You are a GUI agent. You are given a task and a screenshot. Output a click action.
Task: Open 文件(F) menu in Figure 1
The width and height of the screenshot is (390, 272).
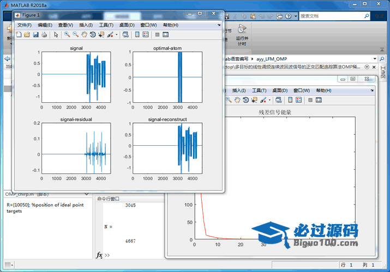24,25
